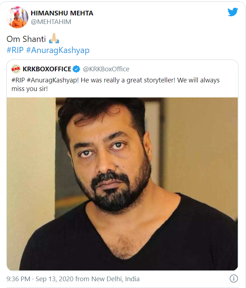This screenshot has height=288, width=246.
Task: Open the HIMANSHU MEHTA display name
Action: pyautogui.click(x=62, y=13)
